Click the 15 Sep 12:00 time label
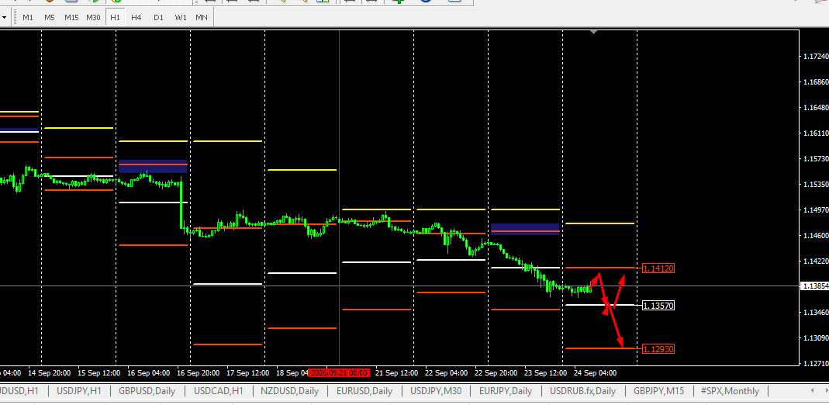This screenshot has height=405, width=829. (x=98, y=372)
